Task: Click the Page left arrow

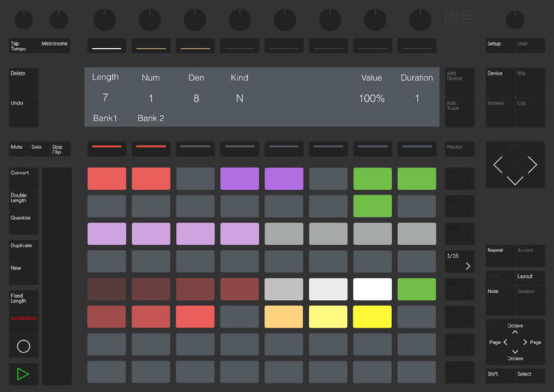Action: click(505, 342)
